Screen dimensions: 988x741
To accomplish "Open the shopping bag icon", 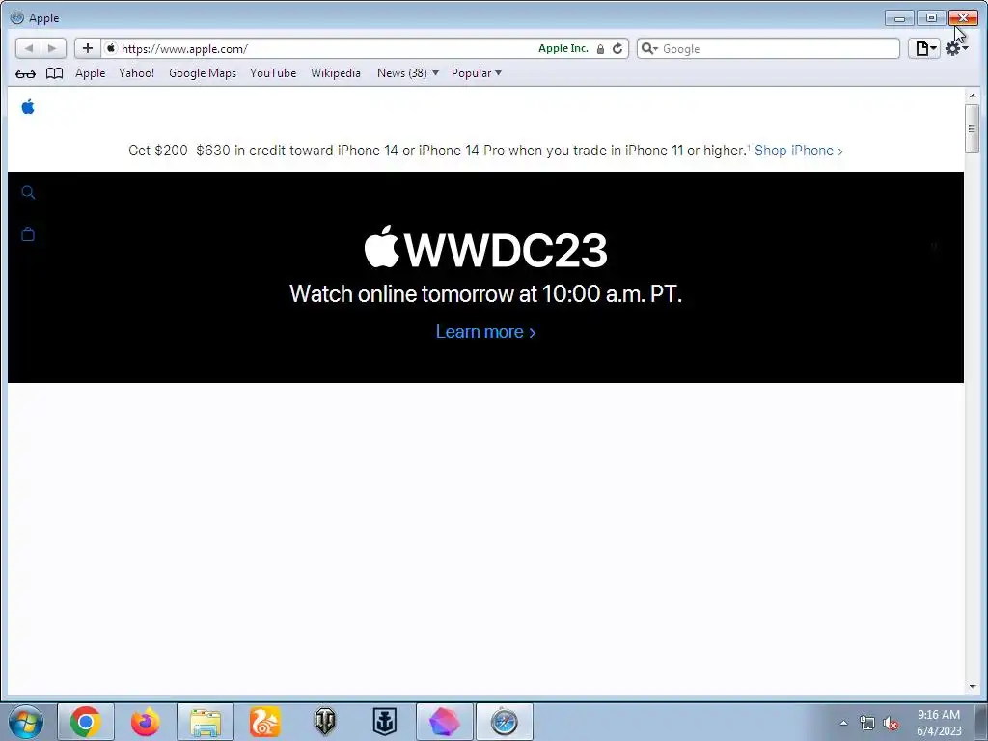I will (x=28, y=234).
